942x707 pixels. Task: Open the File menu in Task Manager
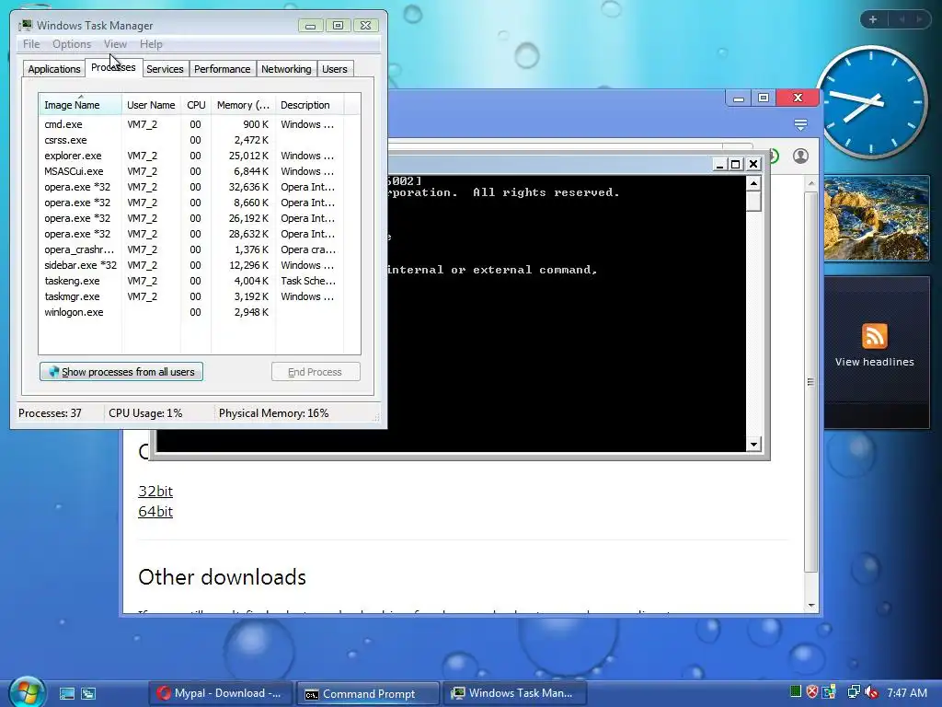click(x=31, y=44)
